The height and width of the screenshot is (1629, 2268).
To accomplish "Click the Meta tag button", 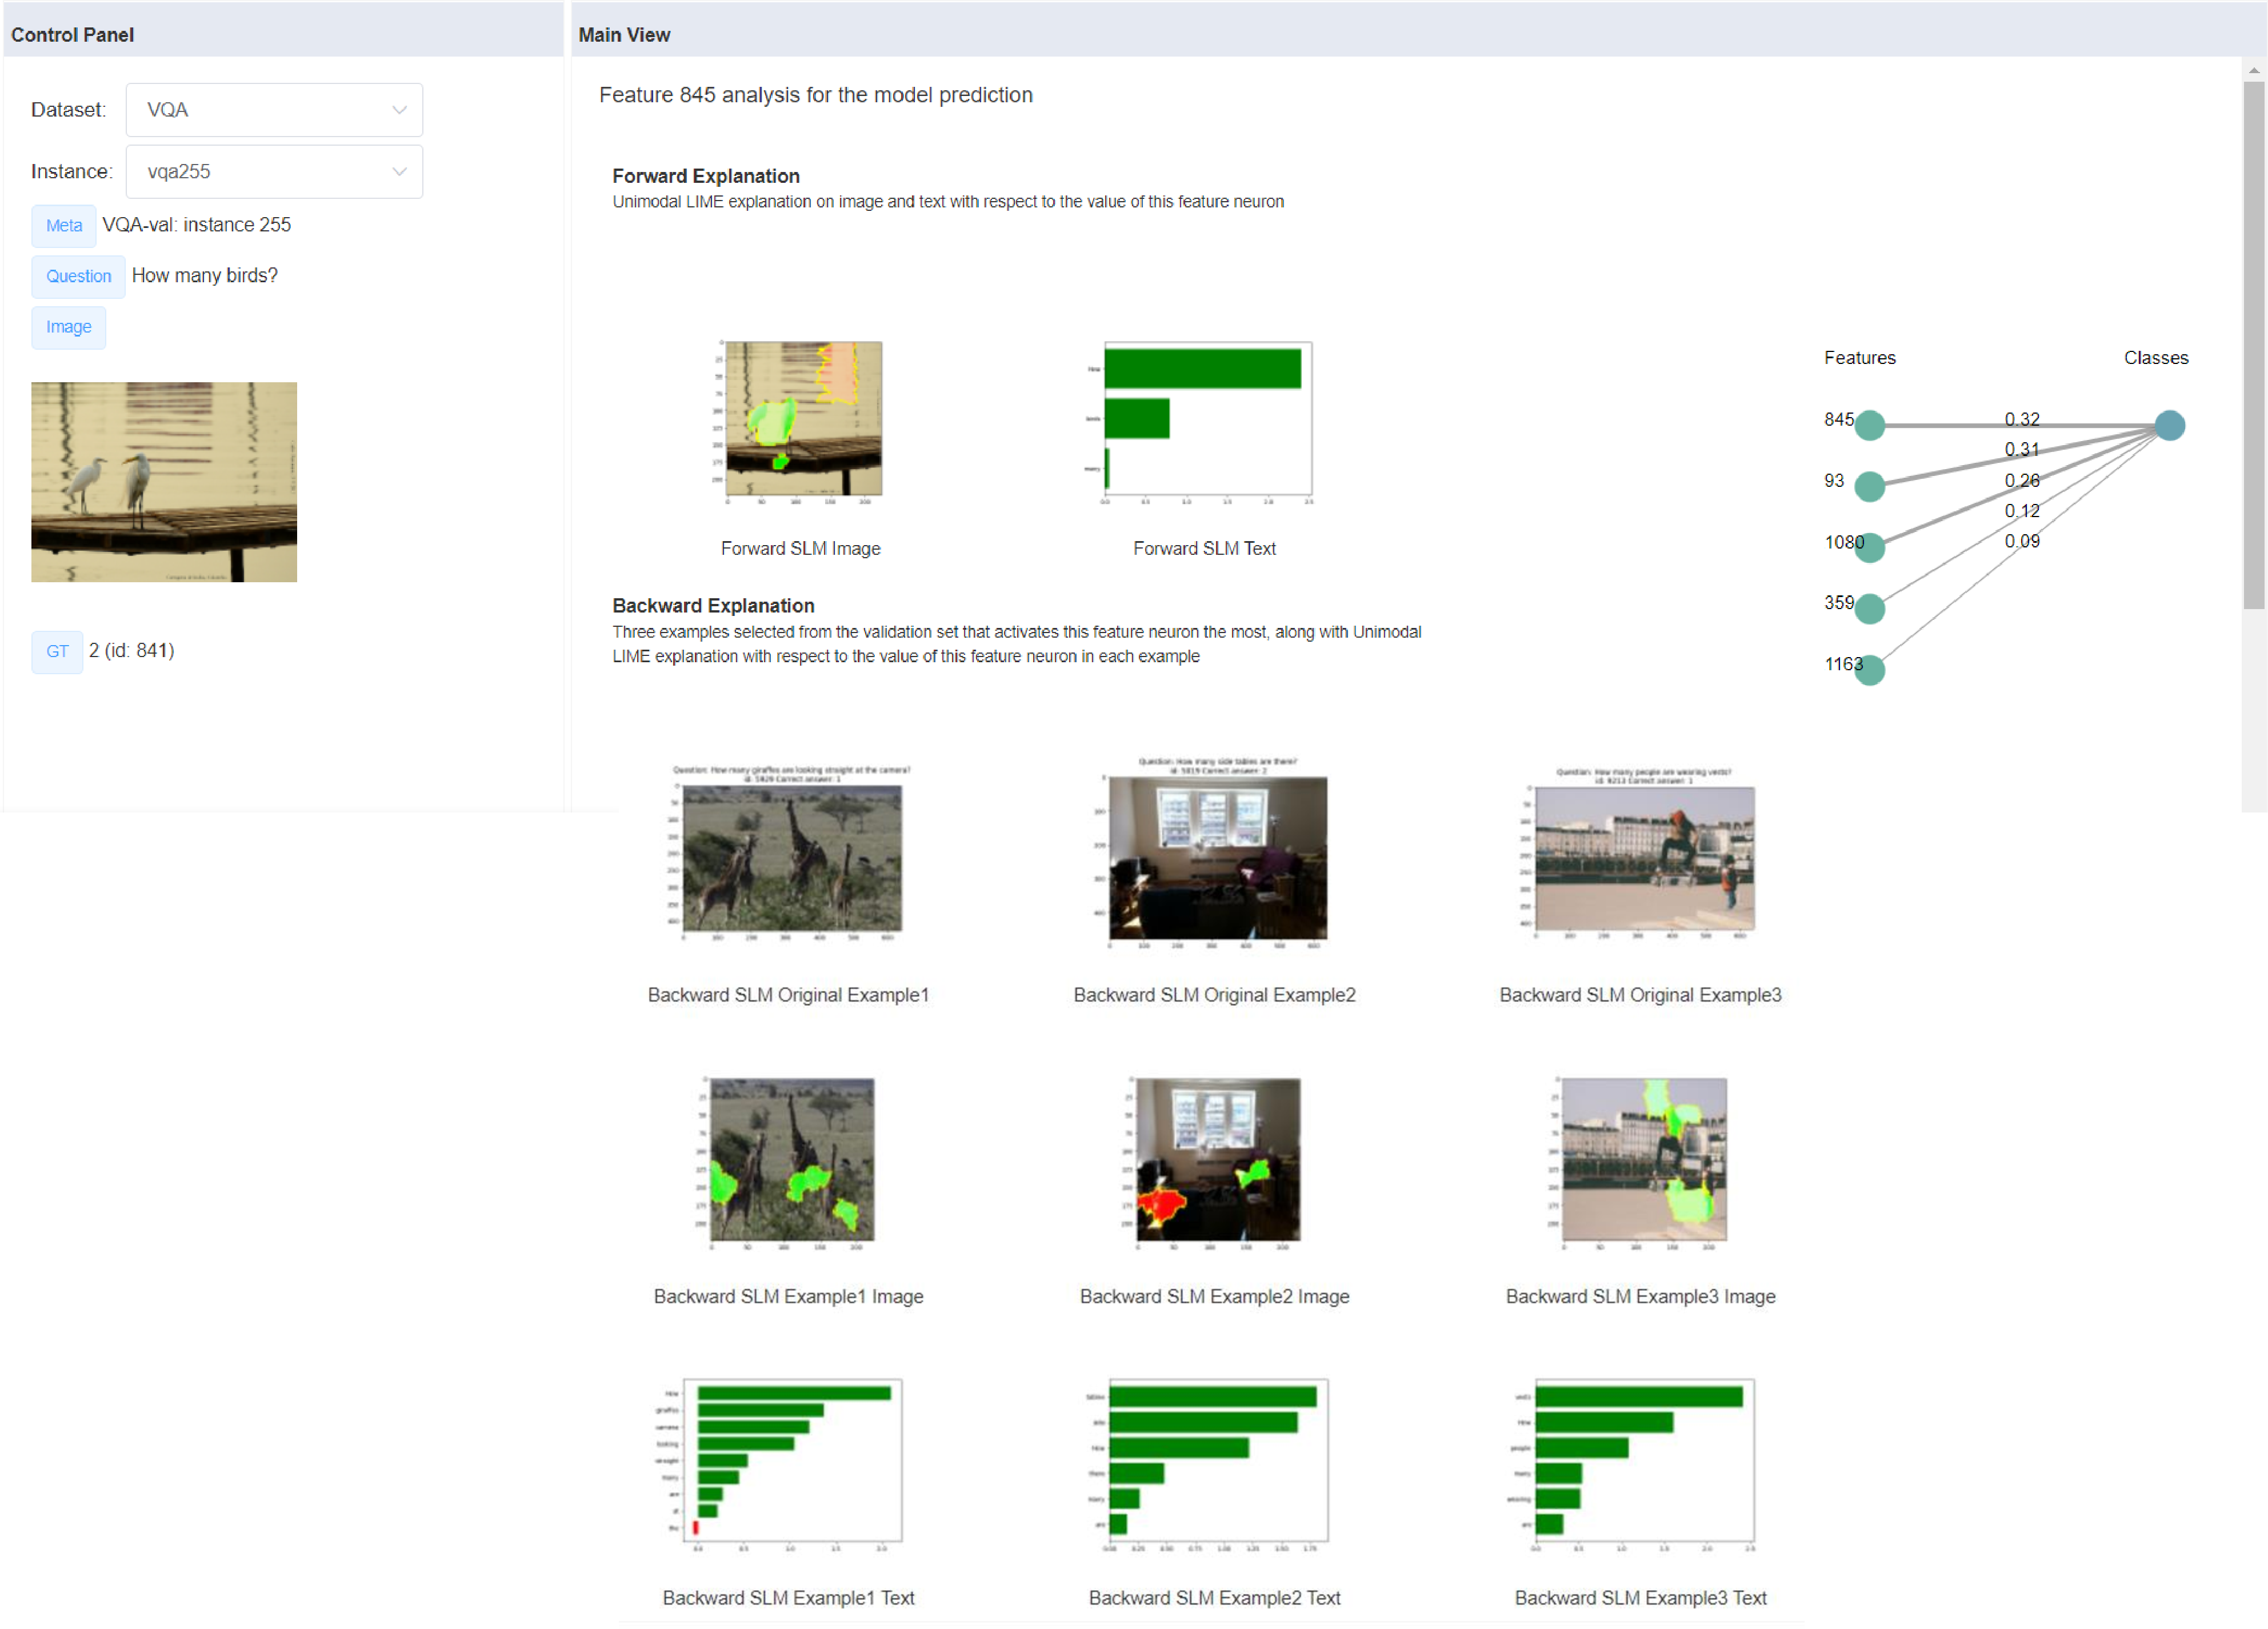I will pos(64,226).
